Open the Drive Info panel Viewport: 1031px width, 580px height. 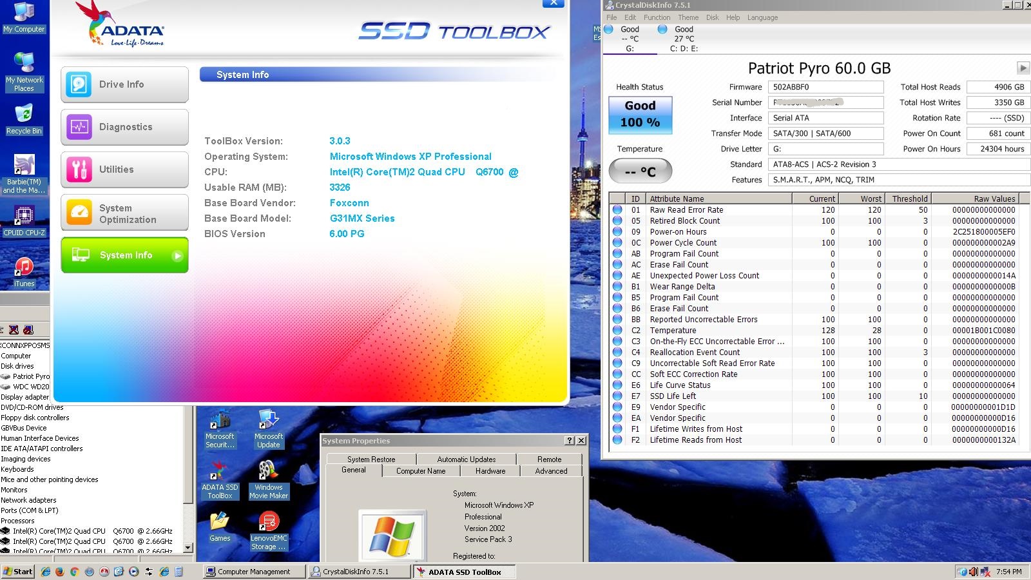tap(124, 84)
